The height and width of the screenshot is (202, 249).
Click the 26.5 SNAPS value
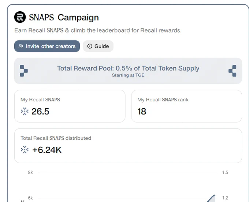[x=40, y=111]
